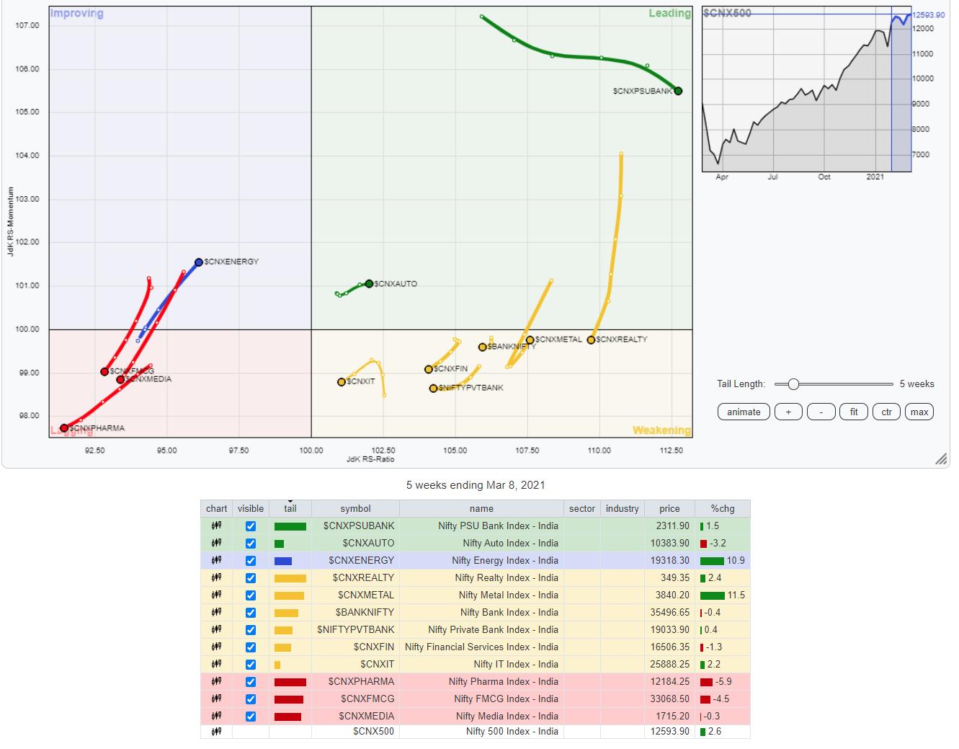Hide $BANKNIFTY from the graph
This screenshot has height=749, width=959.
tap(251, 613)
